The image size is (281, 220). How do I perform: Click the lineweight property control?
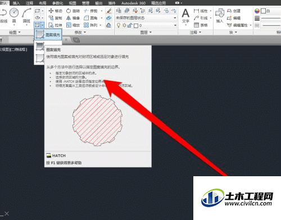click(x=268, y=18)
